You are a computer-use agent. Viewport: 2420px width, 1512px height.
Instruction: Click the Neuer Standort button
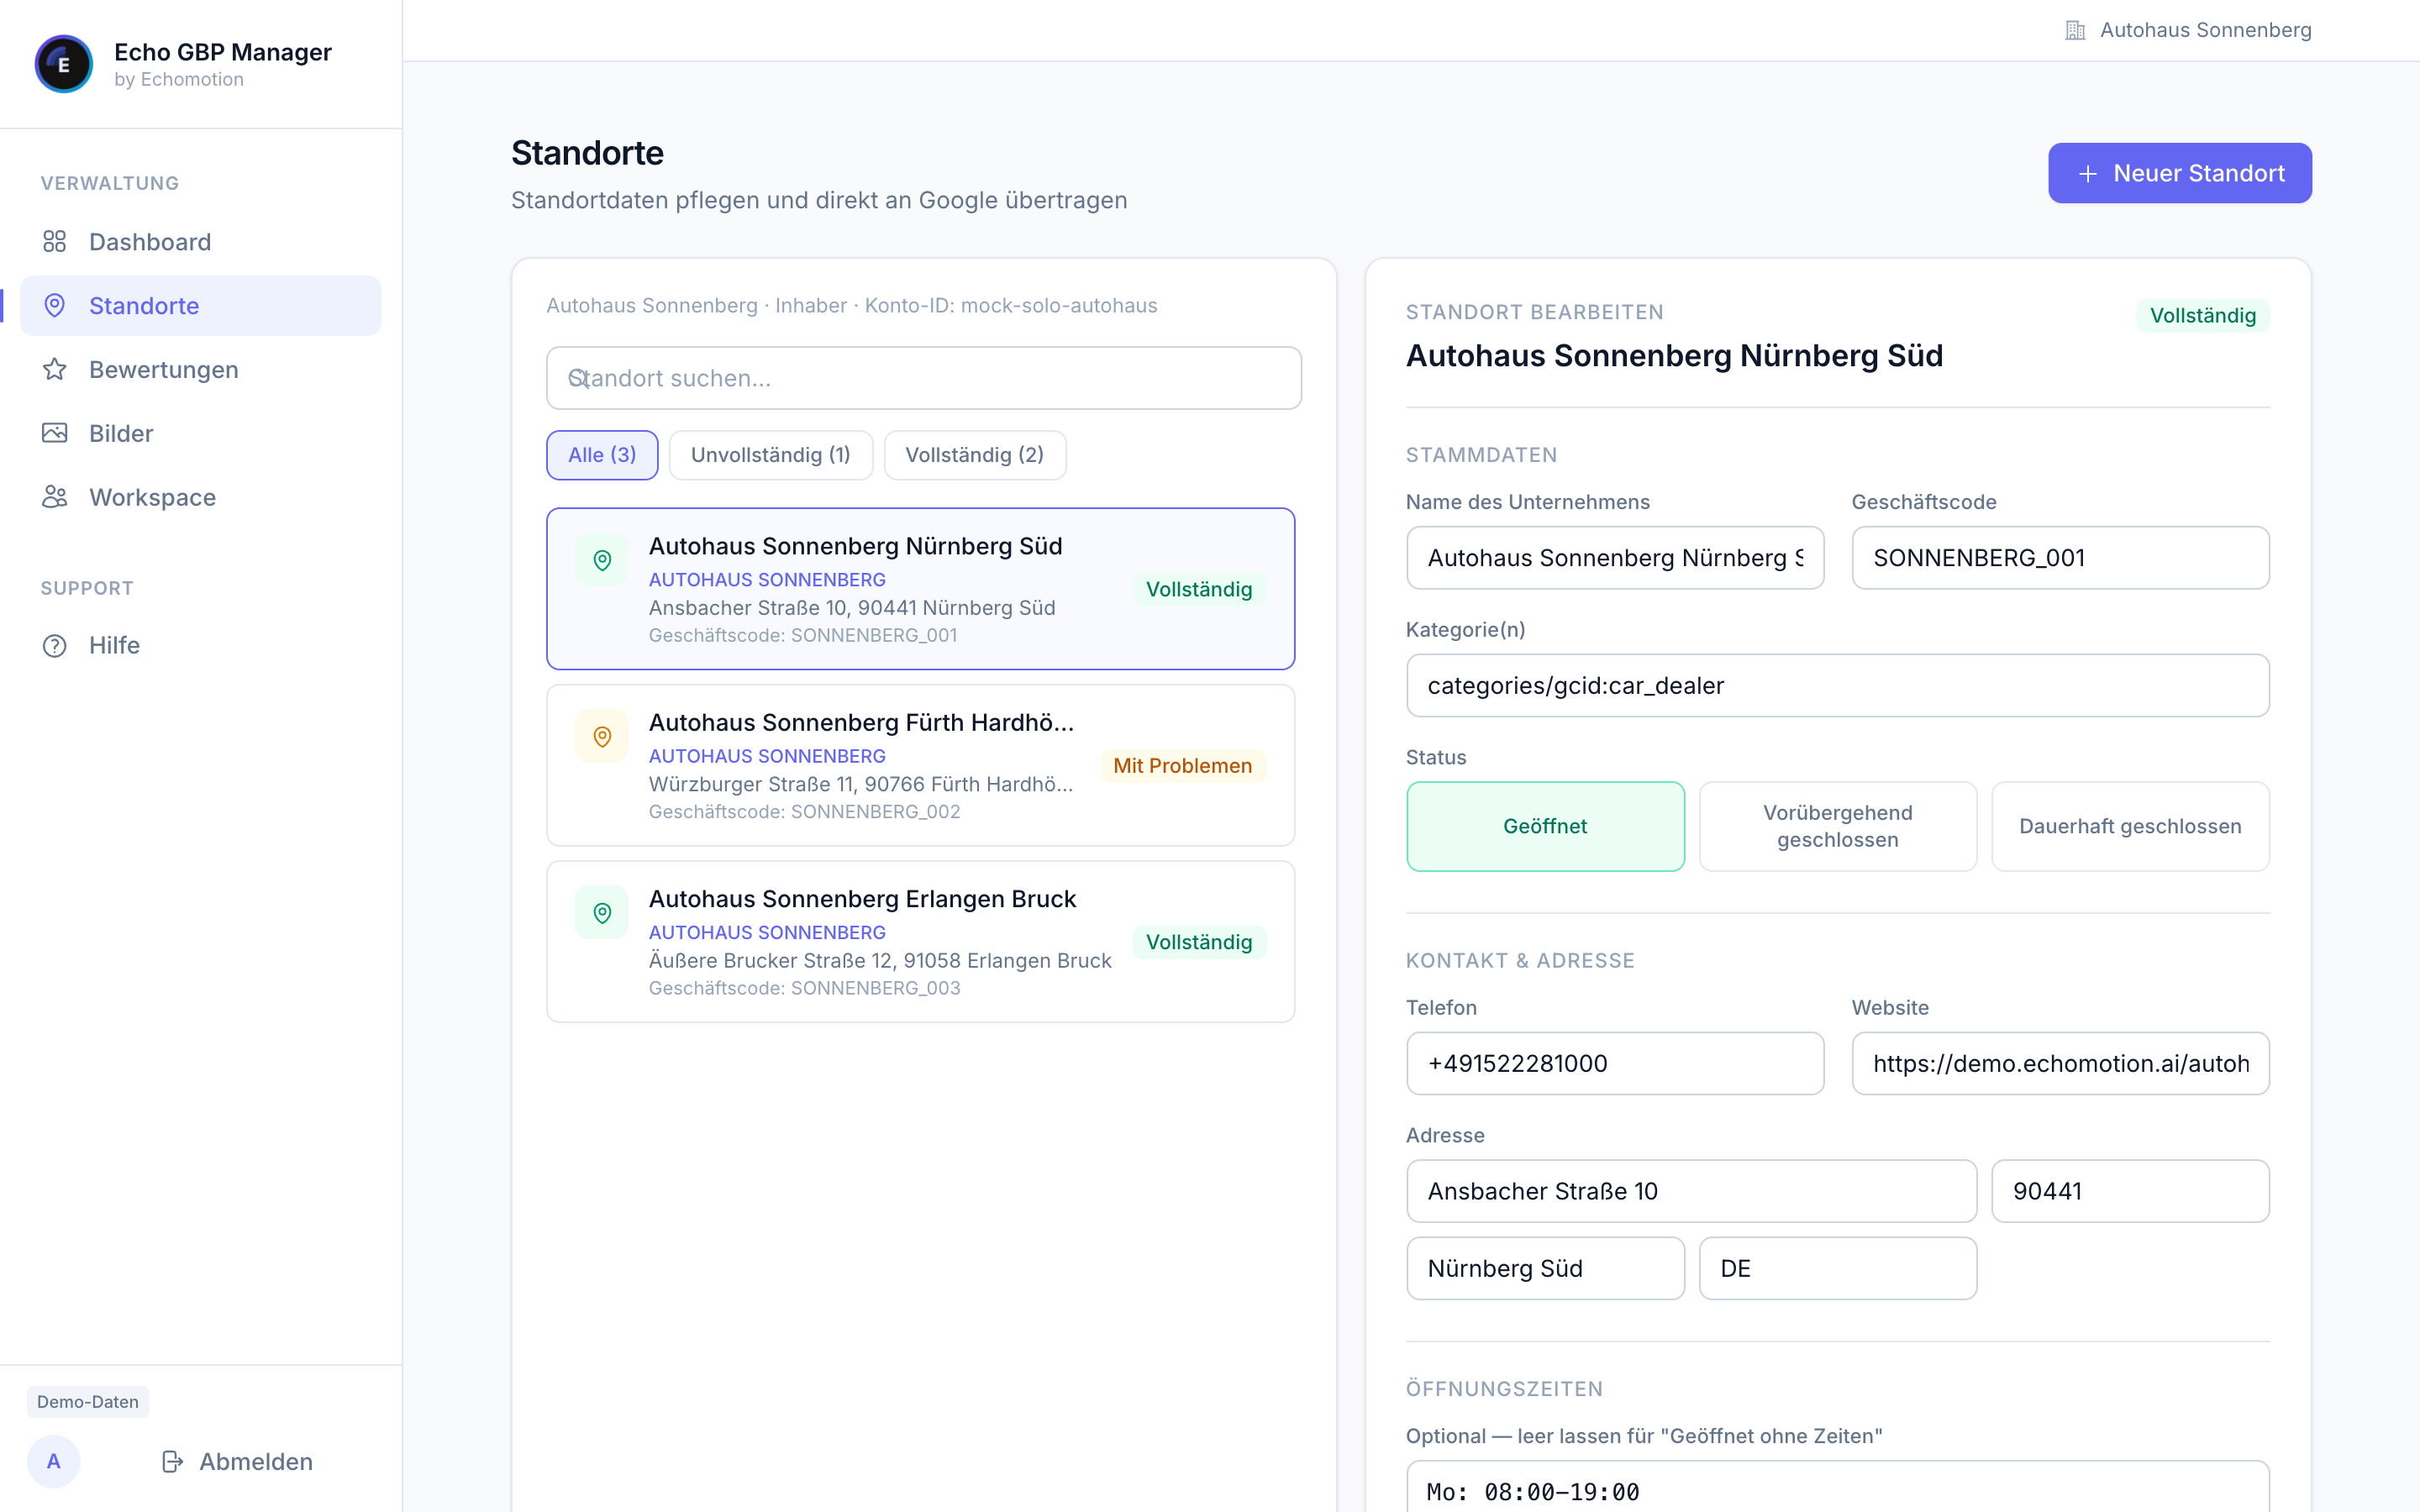click(2180, 173)
